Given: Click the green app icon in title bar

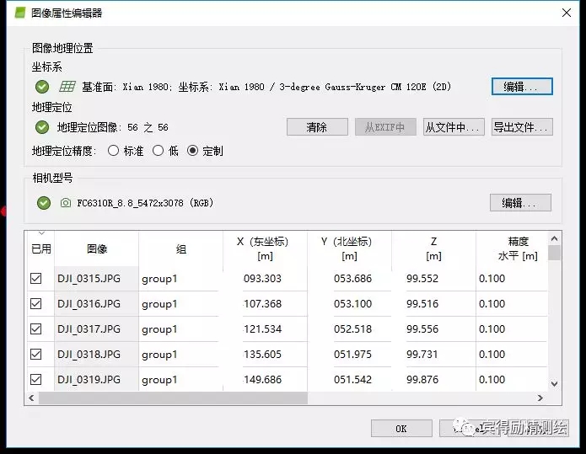Looking at the screenshot, I should coord(15,13).
